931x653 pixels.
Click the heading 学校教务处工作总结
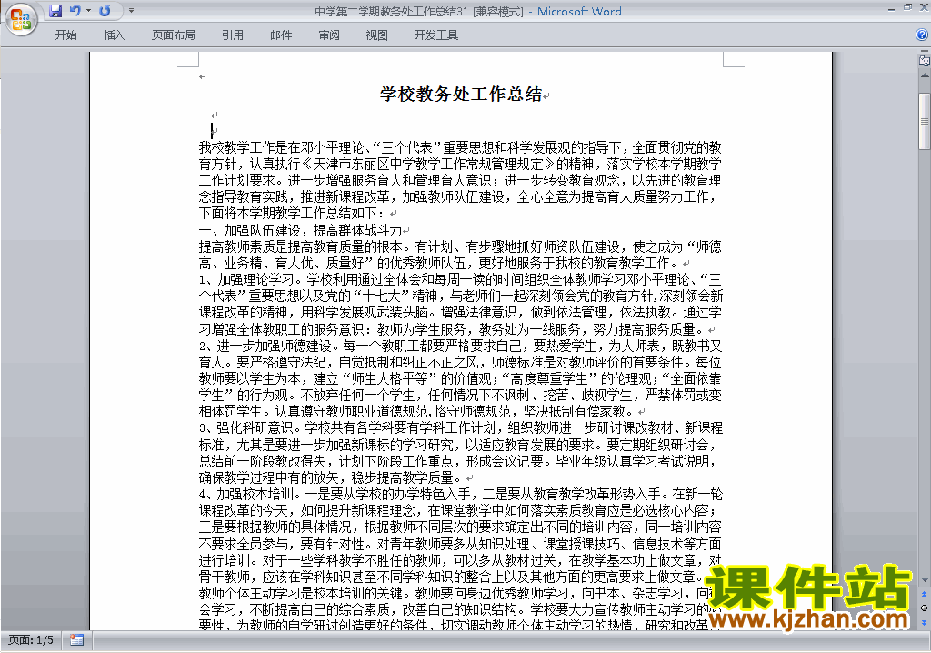tap(461, 94)
